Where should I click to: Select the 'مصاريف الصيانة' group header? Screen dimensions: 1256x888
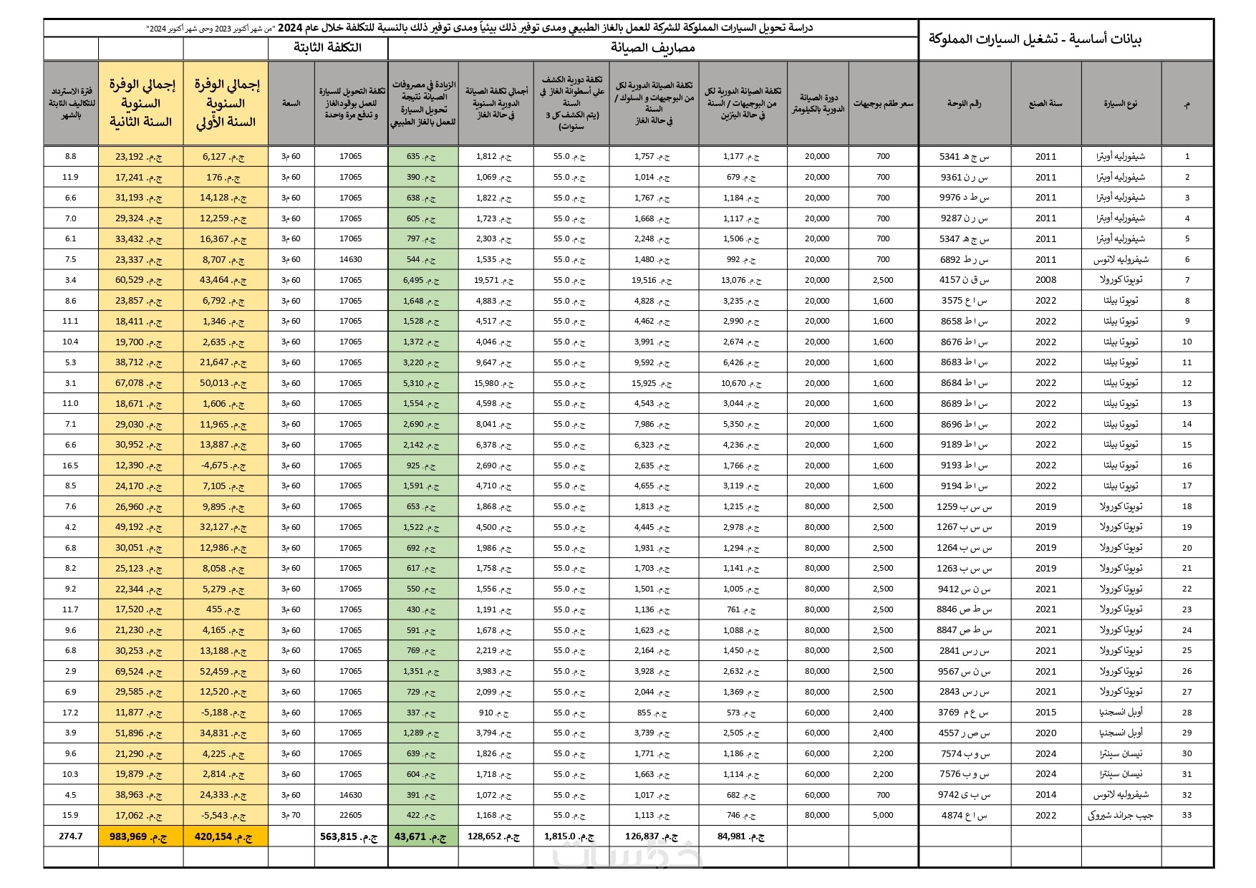tap(652, 48)
